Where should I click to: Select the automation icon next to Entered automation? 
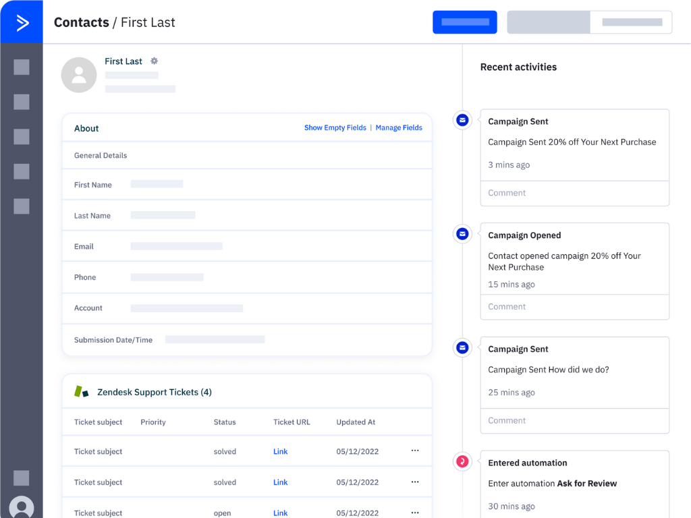pyautogui.click(x=462, y=461)
